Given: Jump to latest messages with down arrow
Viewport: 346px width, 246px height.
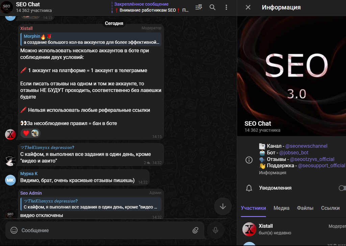Looking at the screenshot, I should (223, 206).
